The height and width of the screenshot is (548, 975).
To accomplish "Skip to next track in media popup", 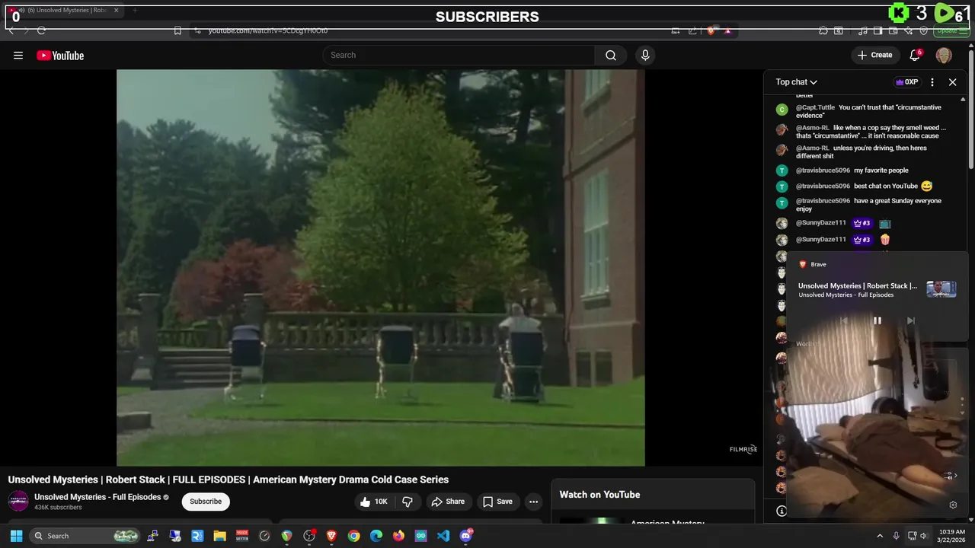I will click(x=910, y=321).
